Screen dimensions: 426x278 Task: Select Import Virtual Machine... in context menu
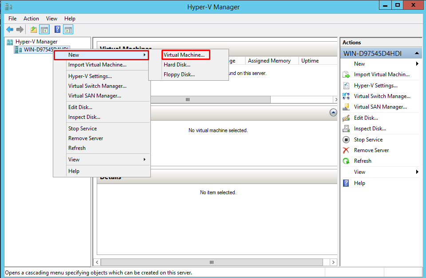tap(102, 65)
